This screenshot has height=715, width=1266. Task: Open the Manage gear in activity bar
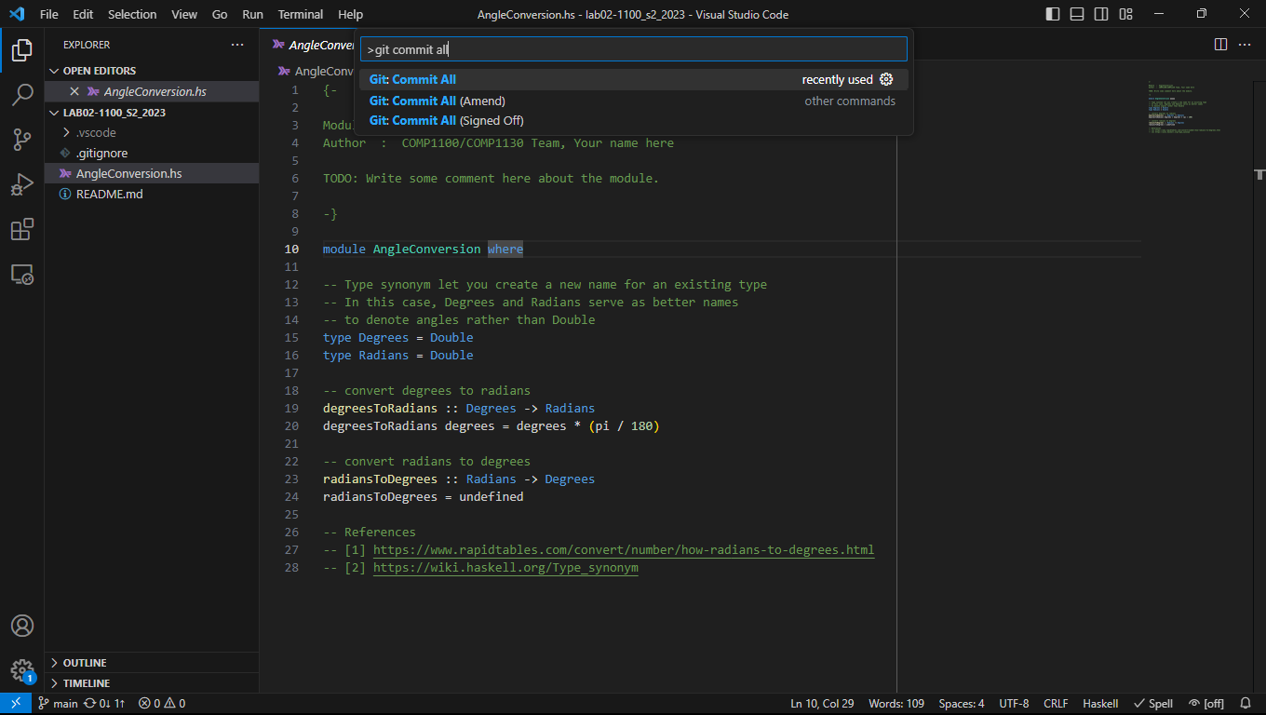[x=22, y=670]
